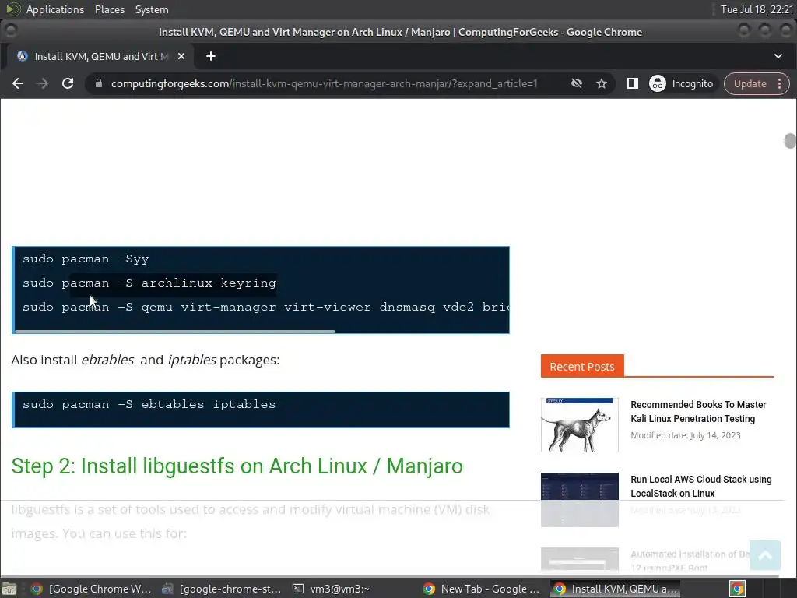The width and height of the screenshot is (797, 598).
Task: Switch to New Tab - Google taskbar window
Action: pos(481,589)
